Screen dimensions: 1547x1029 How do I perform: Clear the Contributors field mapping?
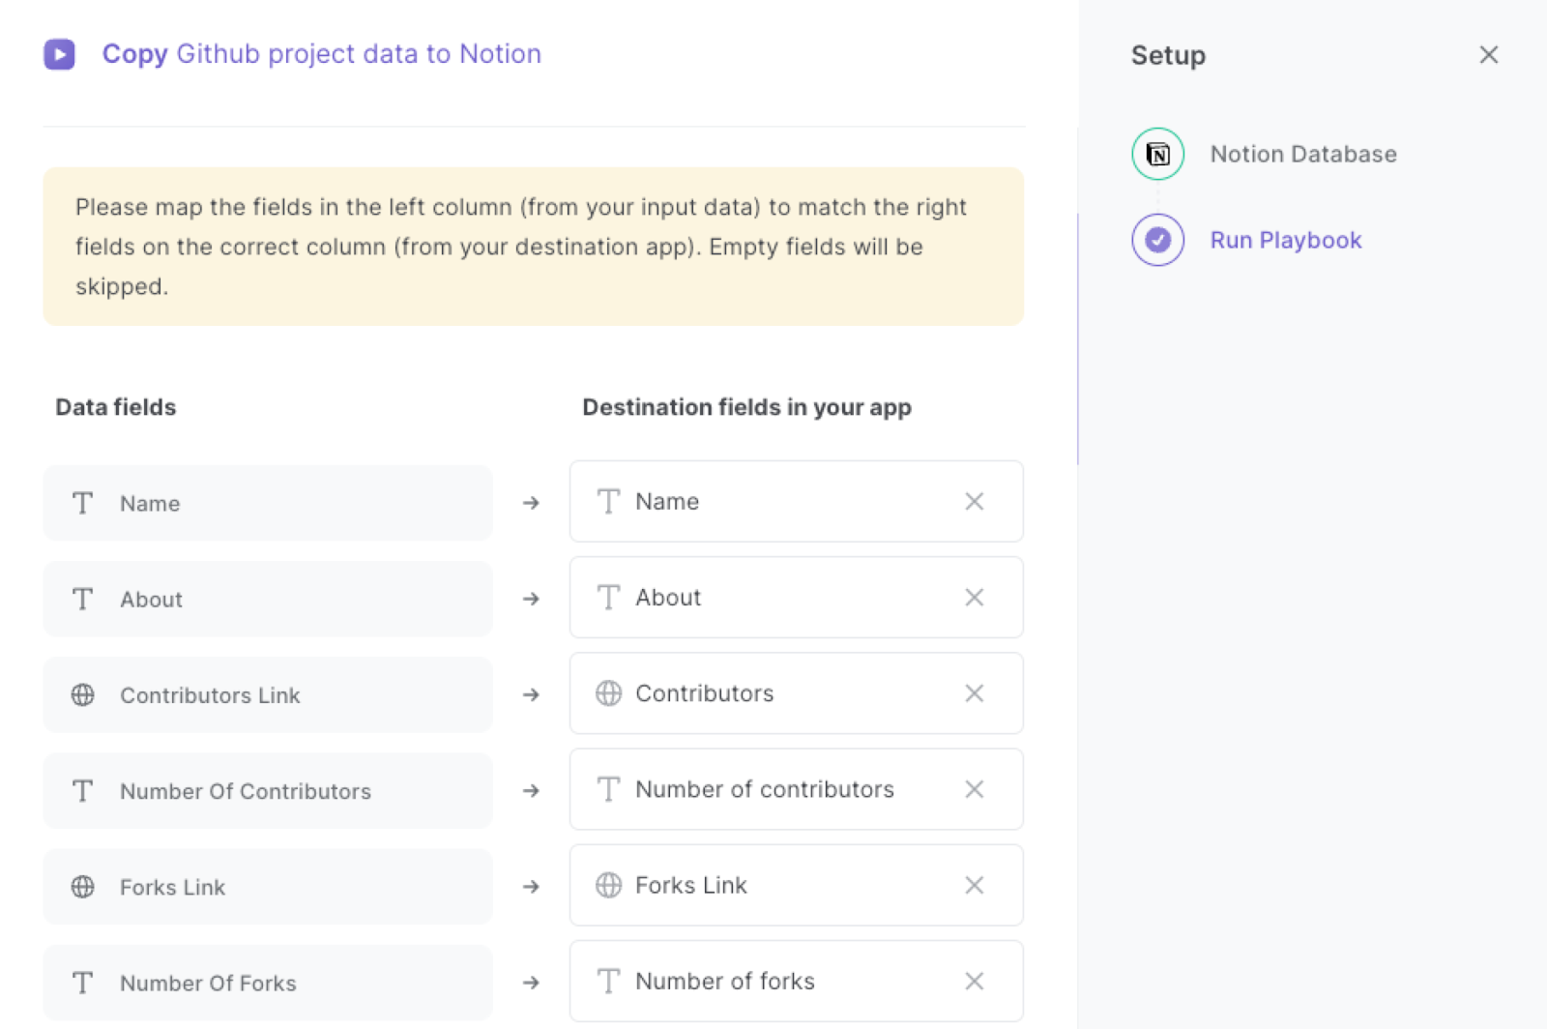[x=974, y=693]
